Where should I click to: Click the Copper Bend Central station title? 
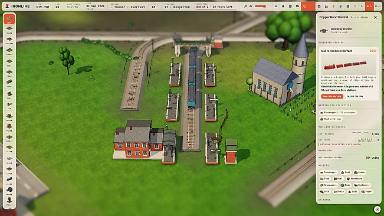coord(333,17)
